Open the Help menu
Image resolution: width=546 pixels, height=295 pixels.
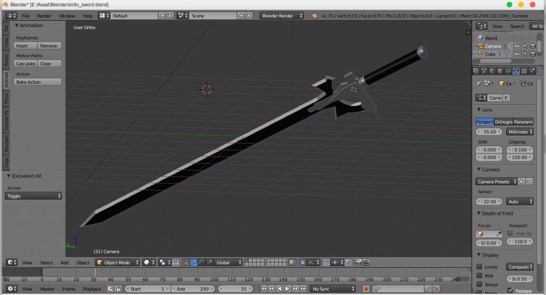coord(88,15)
